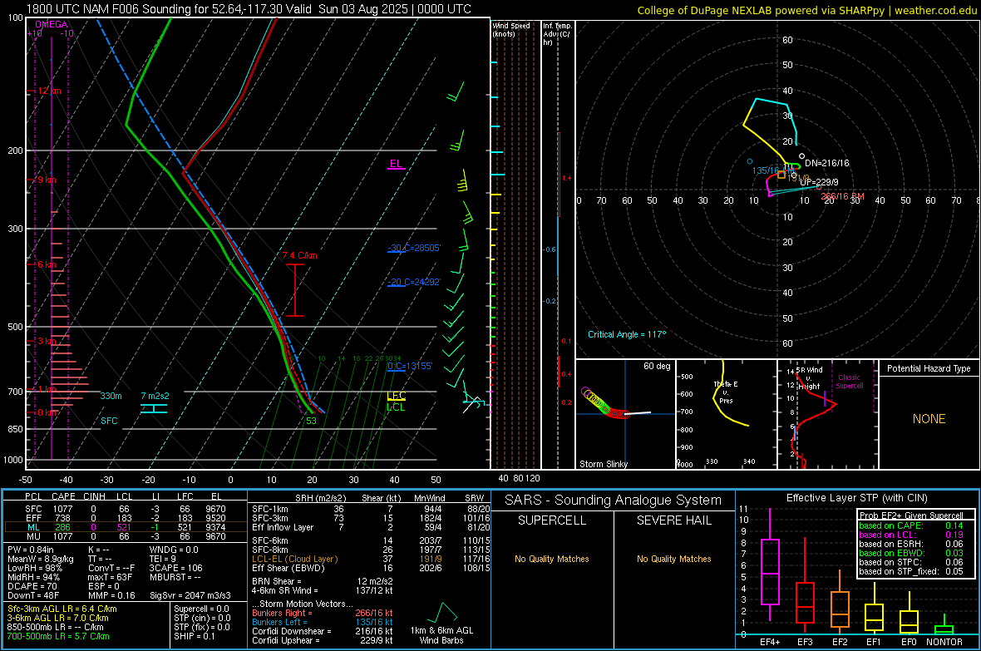
Task: Click the MMP = 0.16 value
Action: pyautogui.click(x=111, y=595)
